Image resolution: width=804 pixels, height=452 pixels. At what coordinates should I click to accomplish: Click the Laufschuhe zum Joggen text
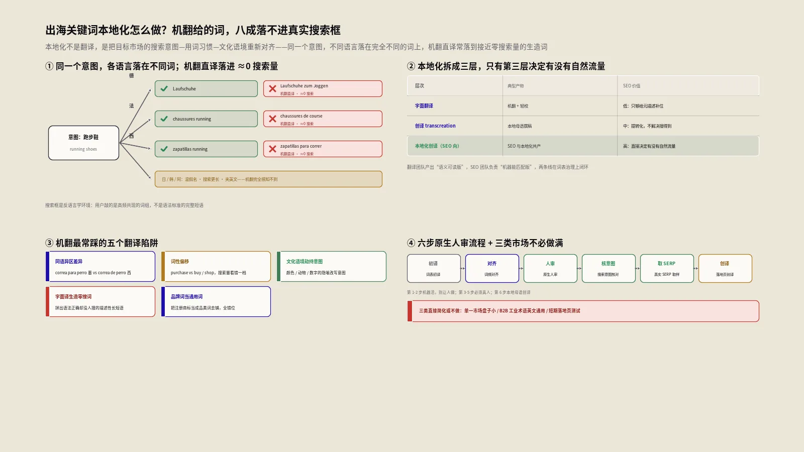tap(304, 86)
